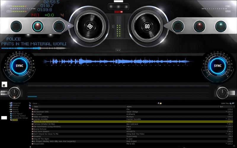The image size is (237, 148).
Task: Toggle the leftmost dark round button on left deck
Action: coord(16,26)
